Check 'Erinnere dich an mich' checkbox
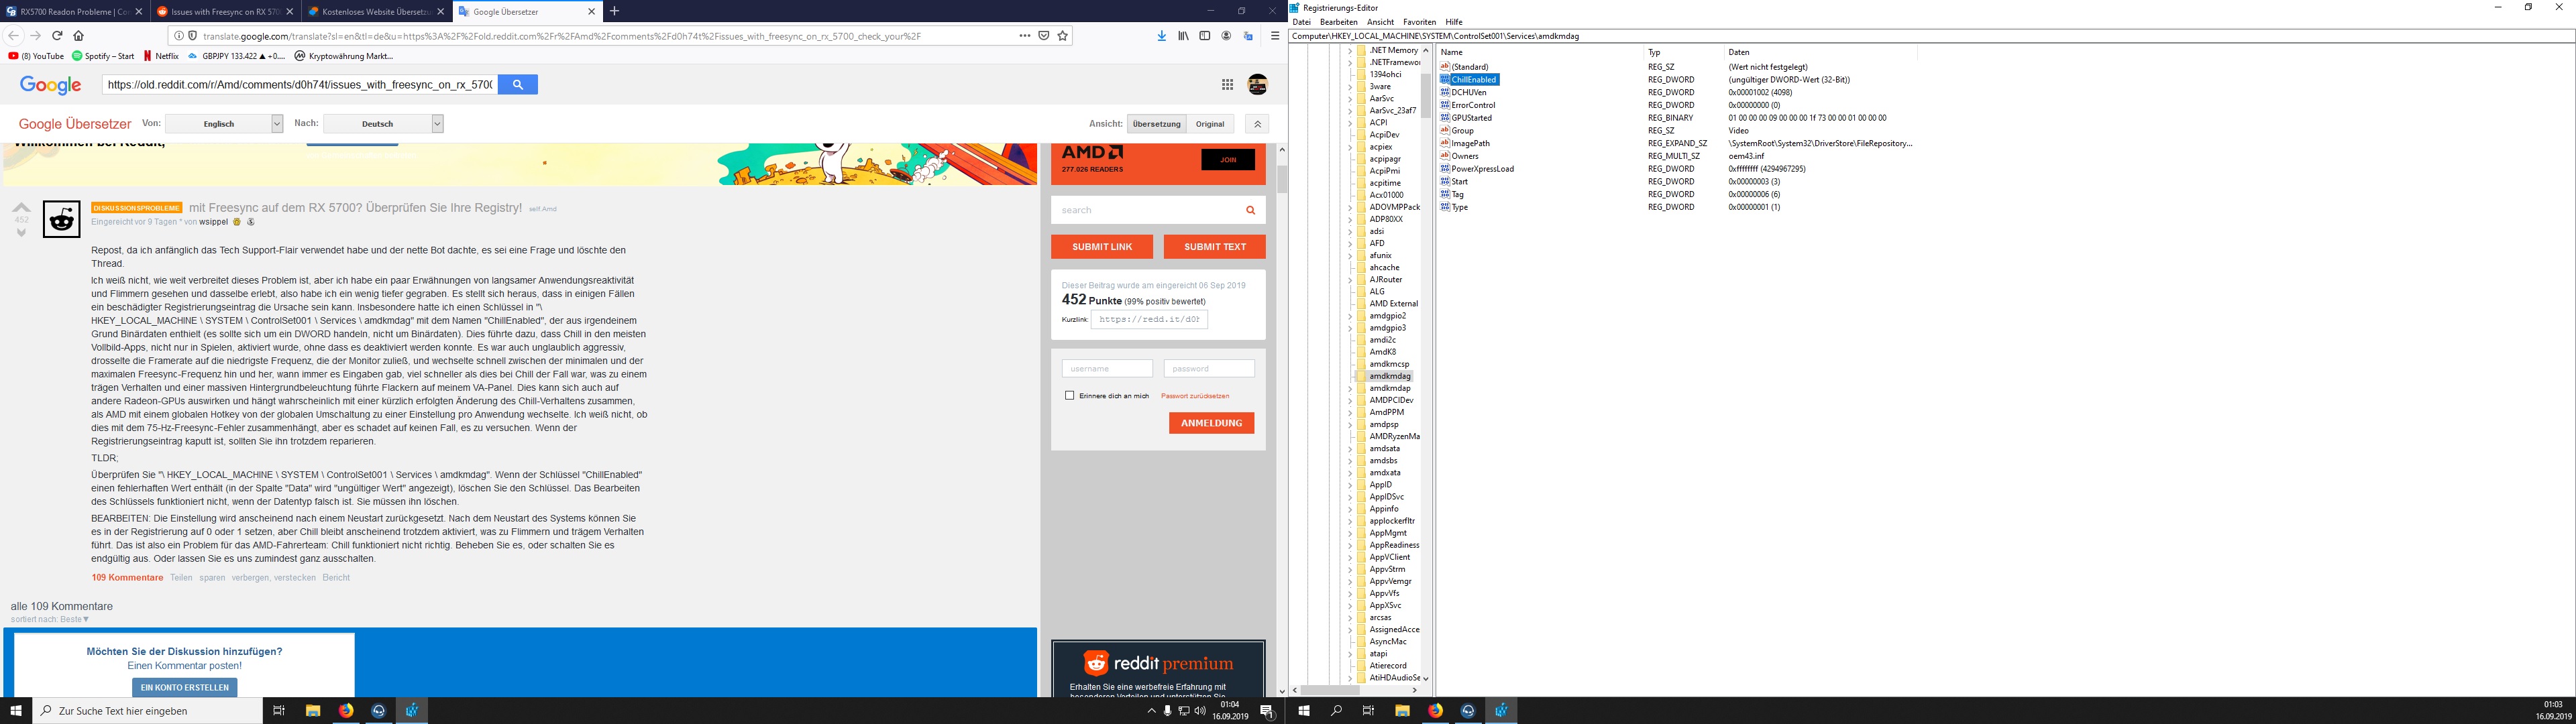This screenshot has height=724, width=2576. click(1069, 395)
